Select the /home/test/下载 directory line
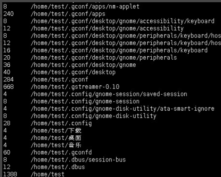The width and height of the screenshot is (221, 177). click(56, 131)
